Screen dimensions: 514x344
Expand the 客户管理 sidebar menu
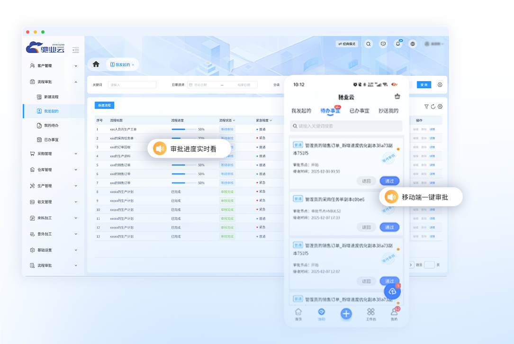coord(53,66)
